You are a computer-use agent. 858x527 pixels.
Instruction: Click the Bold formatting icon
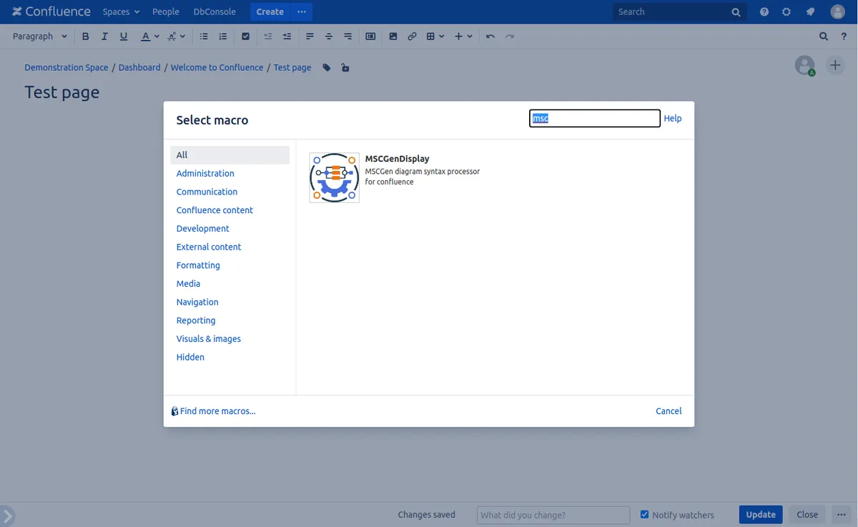86,36
